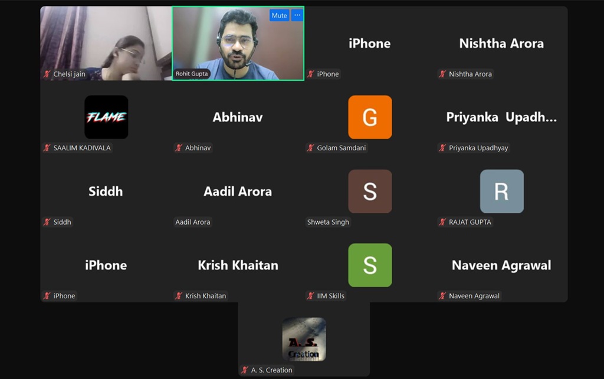Screen dimensions: 604x379
Task: Click the muted mic icon next to Naveen Agrawal
Action: point(442,296)
